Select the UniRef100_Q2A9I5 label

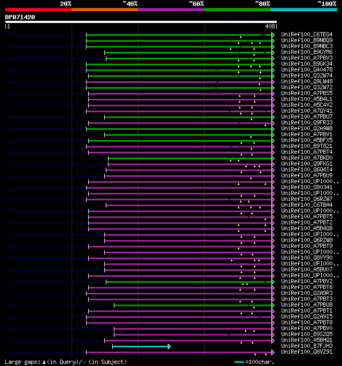point(307,316)
